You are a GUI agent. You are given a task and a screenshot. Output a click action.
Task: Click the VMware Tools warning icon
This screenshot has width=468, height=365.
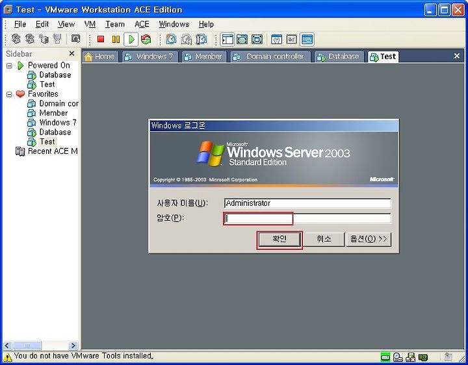click(x=7, y=357)
